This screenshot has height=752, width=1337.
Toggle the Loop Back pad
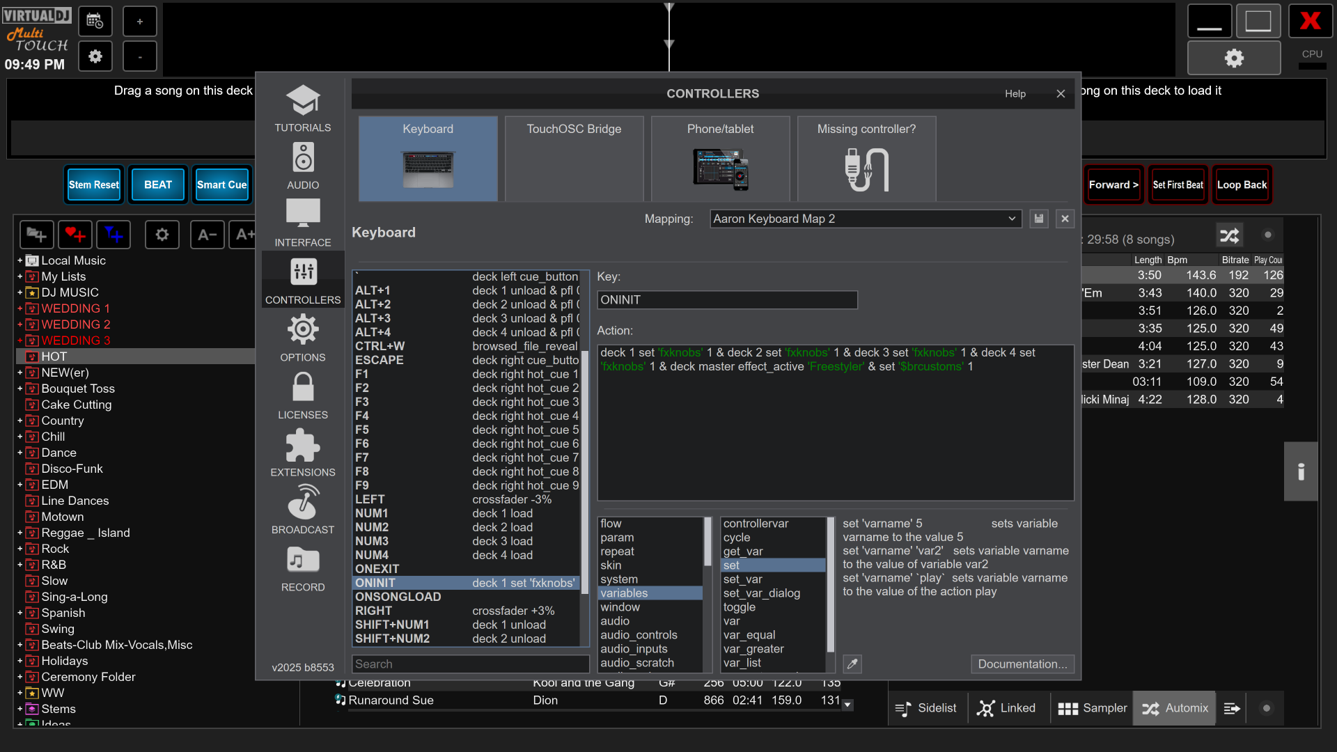pyautogui.click(x=1242, y=185)
